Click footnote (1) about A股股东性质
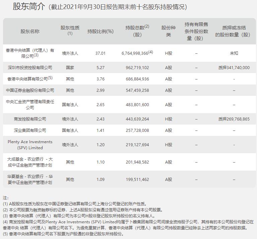 click(x=75, y=204)
